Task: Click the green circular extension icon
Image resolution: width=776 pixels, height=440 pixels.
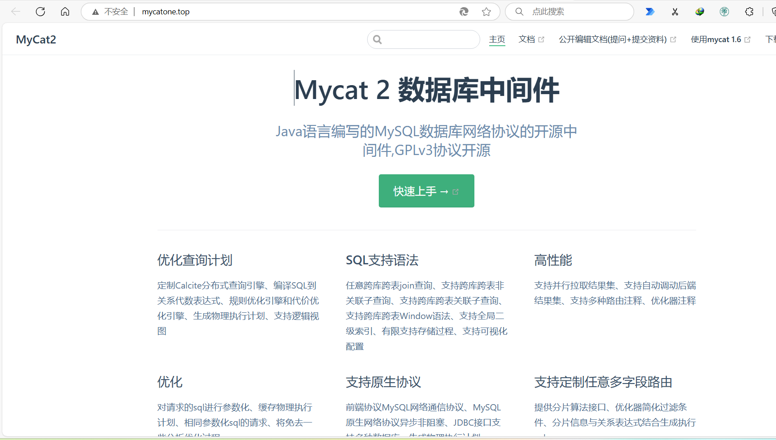Action: click(724, 12)
